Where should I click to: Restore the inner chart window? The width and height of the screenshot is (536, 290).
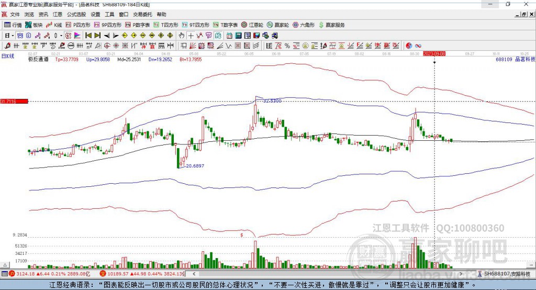coord(524,14)
